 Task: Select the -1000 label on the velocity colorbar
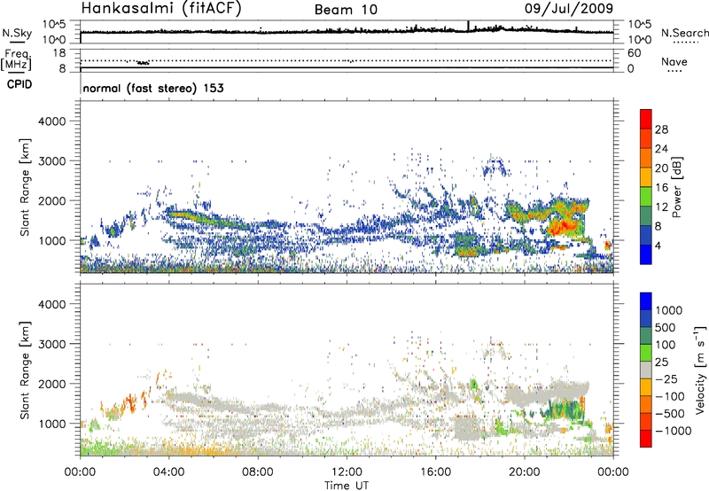pos(673,431)
